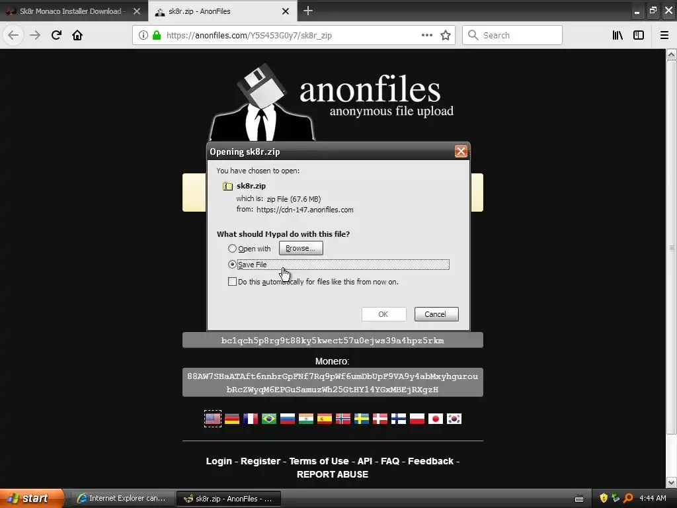Pick the Spanish flag language
Screen dimensions: 677x508
click(x=324, y=419)
